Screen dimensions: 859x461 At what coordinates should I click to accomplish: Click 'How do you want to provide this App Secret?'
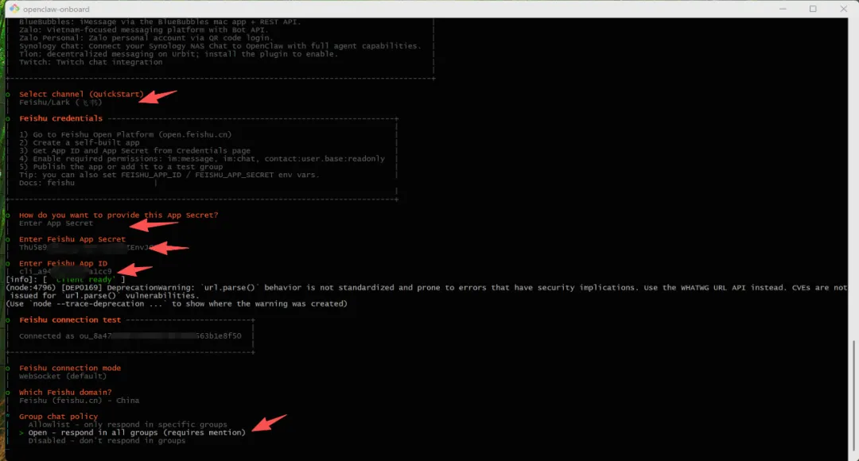tap(119, 215)
